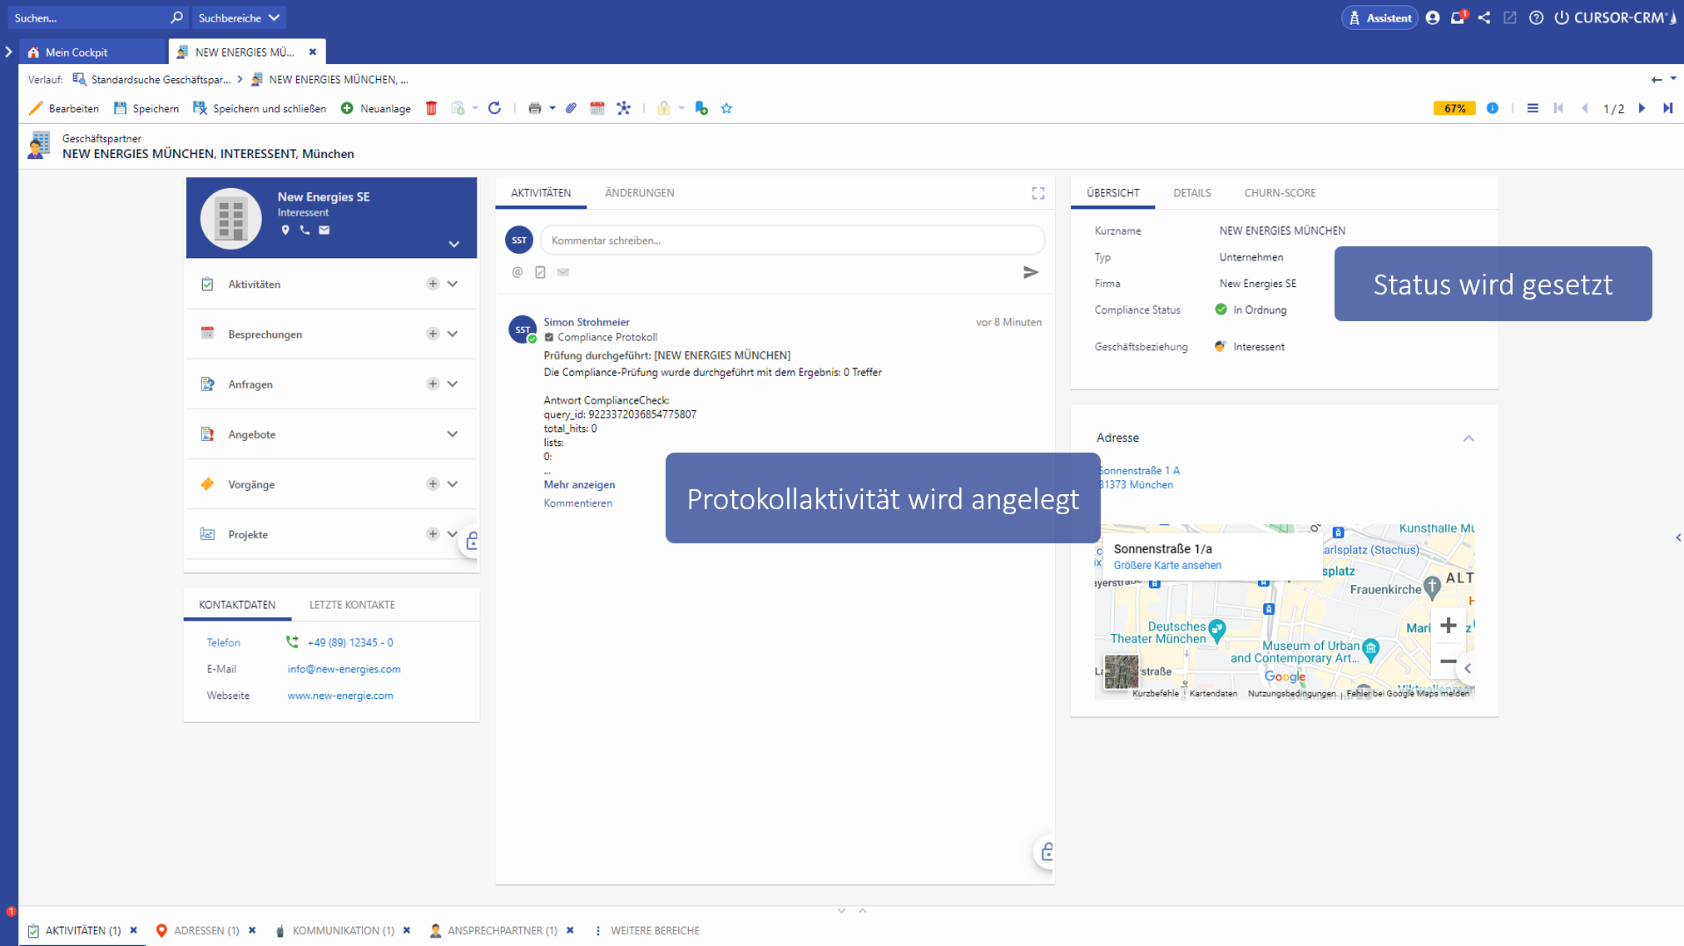This screenshot has height=946, width=1684.
Task: Click the refresh icon in toolbar
Action: click(494, 108)
